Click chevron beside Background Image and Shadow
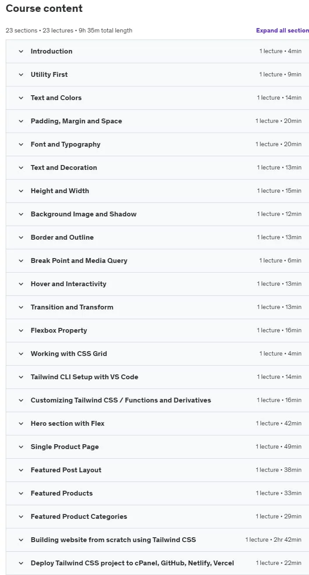 [21, 214]
